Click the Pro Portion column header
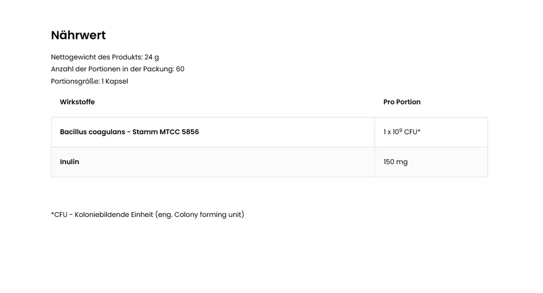 pos(402,102)
